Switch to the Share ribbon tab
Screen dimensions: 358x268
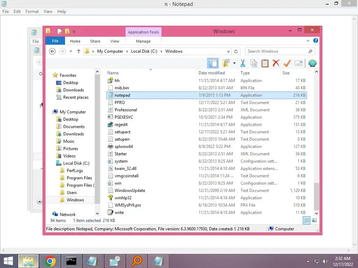pos(95,41)
